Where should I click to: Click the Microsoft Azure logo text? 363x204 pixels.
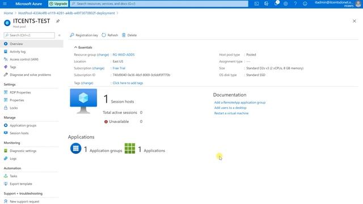pyautogui.click(x=29, y=4)
